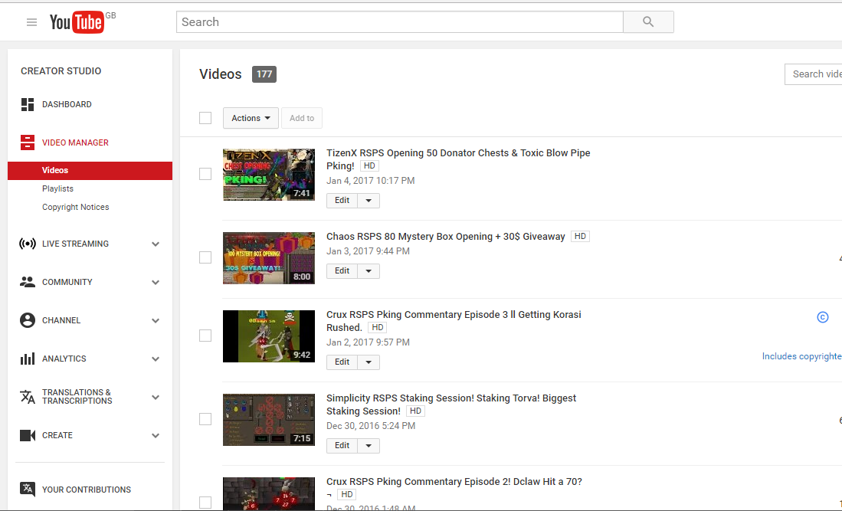Click the Create camera icon
The image size is (842, 511).
point(28,435)
